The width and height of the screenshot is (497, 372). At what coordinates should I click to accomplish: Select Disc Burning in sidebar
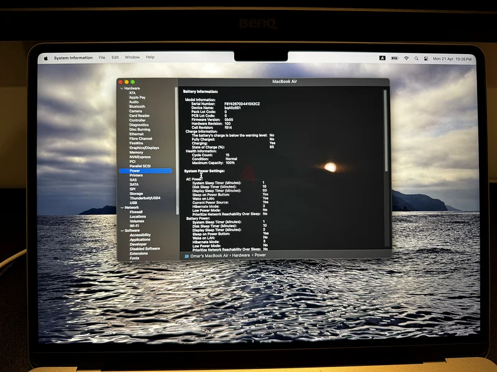(x=140, y=130)
